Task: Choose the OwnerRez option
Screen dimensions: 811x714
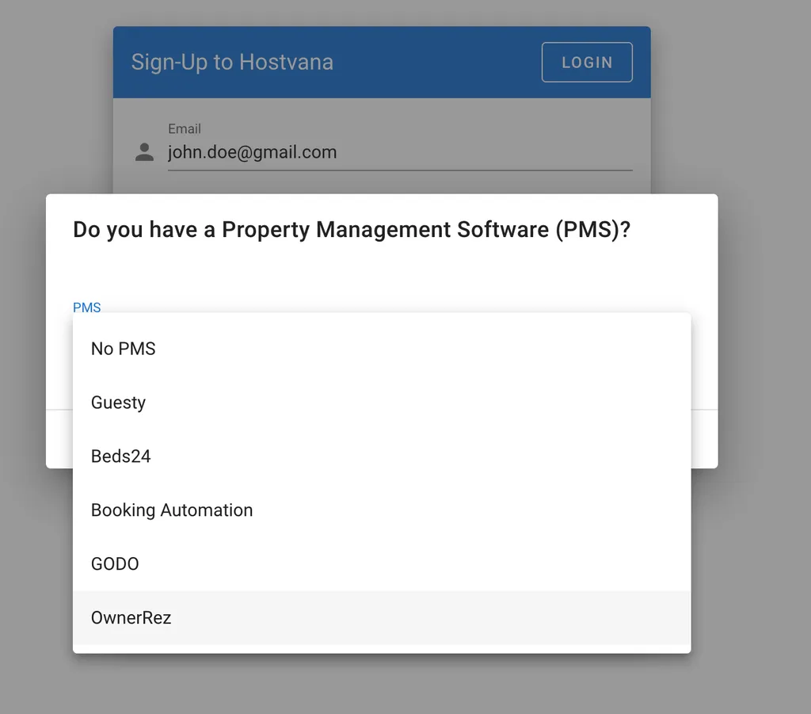Action: coord(382,618)
